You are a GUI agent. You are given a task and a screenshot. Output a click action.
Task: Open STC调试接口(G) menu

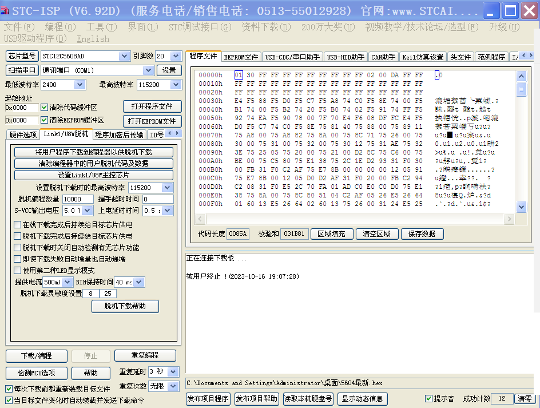click(x=200, y=27)
